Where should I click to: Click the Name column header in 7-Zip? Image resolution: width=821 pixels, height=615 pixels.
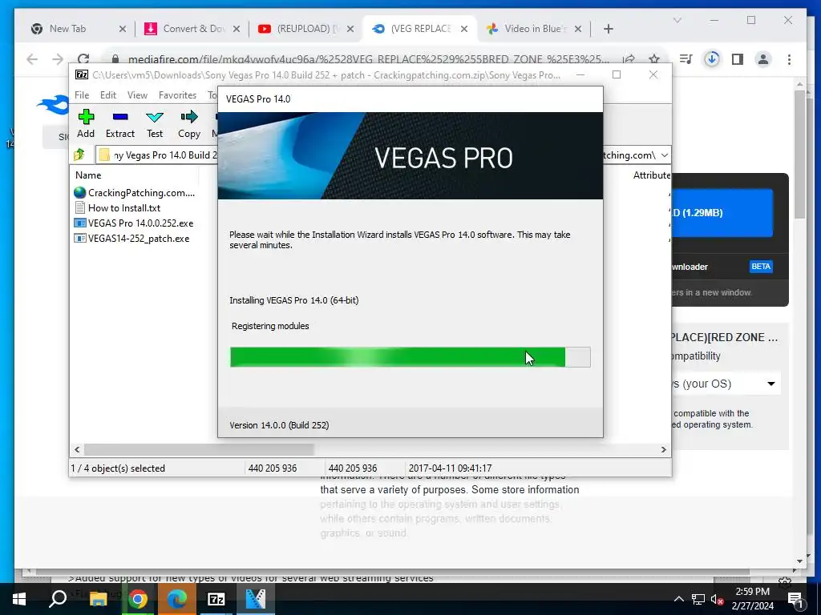point(88,175)
